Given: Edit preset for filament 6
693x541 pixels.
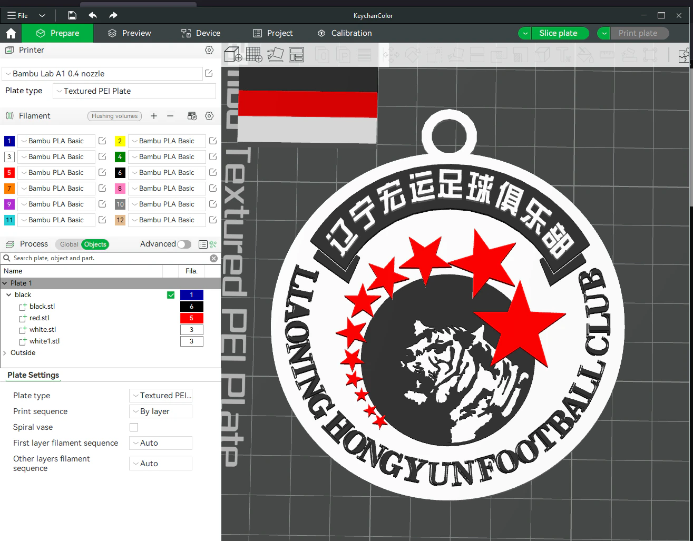Looking at the screenshot, I should pyautogui.click(x=213, y=173).
